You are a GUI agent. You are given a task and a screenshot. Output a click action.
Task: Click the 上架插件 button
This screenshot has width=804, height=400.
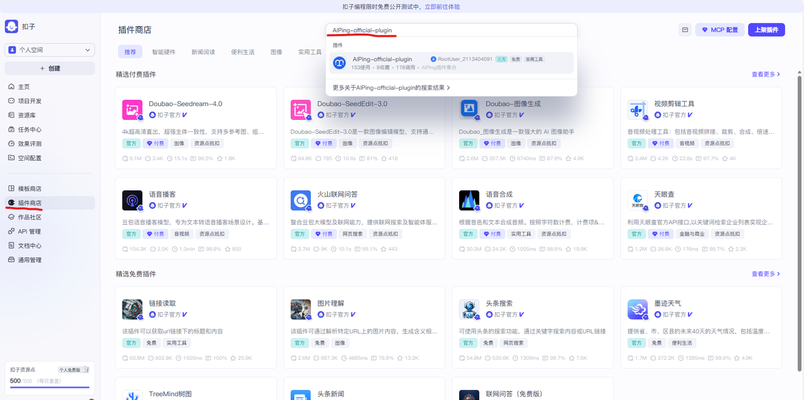pyautogui.click(x=766, y=30)
